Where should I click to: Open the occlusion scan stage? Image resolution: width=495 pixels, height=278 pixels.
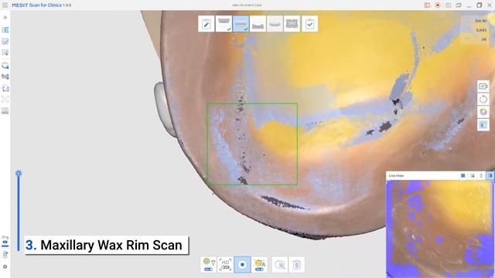[x=292, y=24]
